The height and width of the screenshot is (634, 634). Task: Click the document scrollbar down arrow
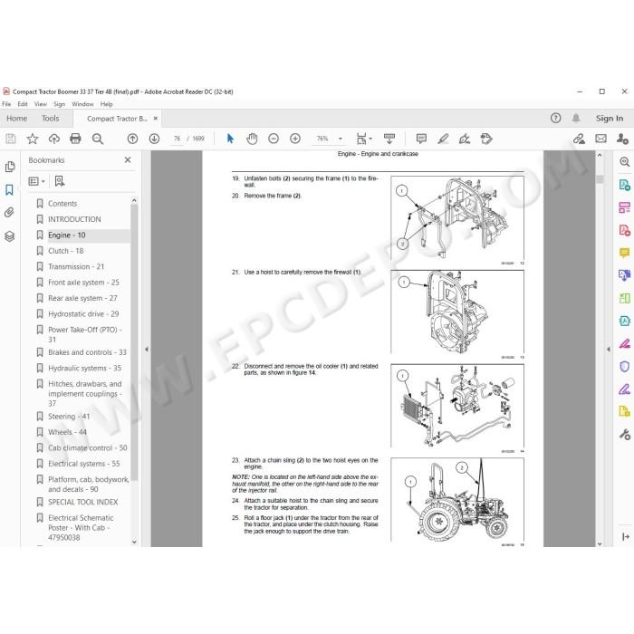[x=600, y=543]
